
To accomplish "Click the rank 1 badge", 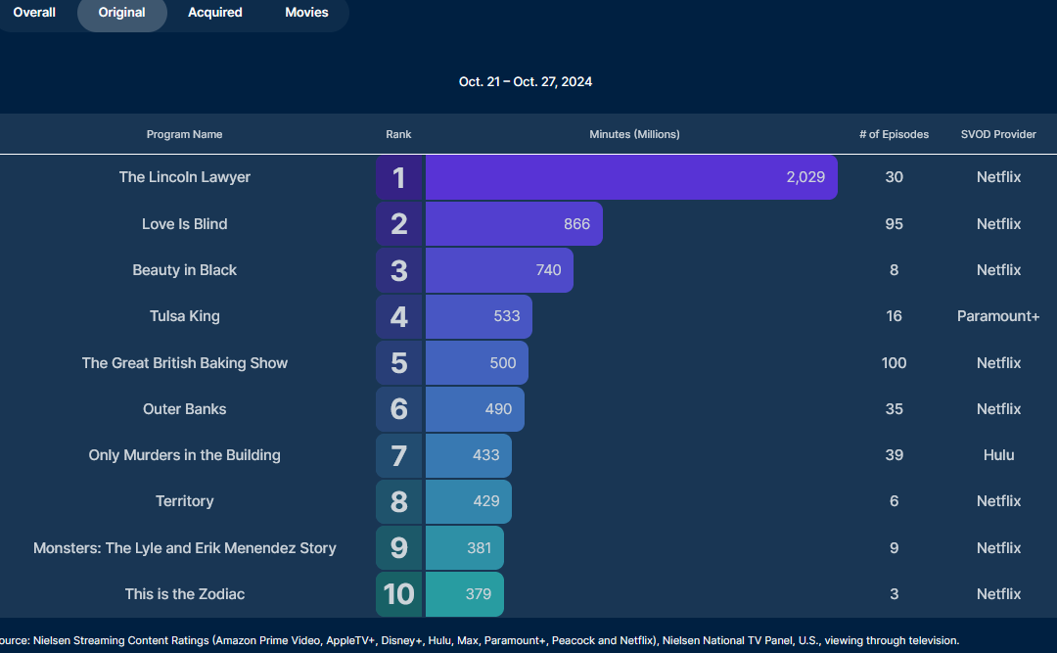I will (x=399, y=177).
